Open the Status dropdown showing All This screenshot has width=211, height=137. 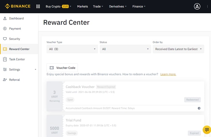point(125,49)
